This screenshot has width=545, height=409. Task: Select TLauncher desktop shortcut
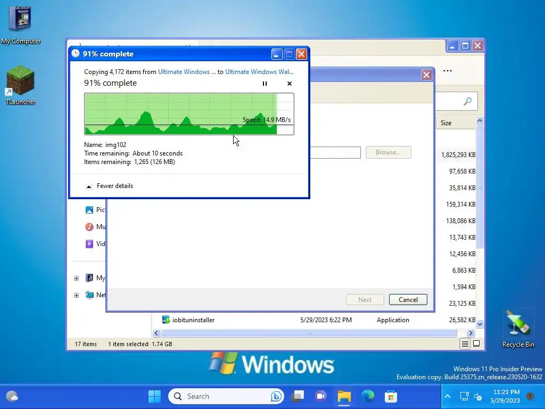tap(21, 85)
